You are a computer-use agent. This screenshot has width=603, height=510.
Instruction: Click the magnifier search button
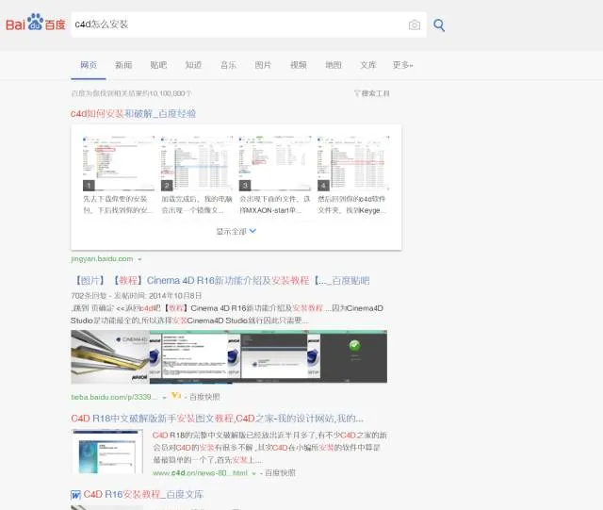pyautogui.click(x=439, y=25)
